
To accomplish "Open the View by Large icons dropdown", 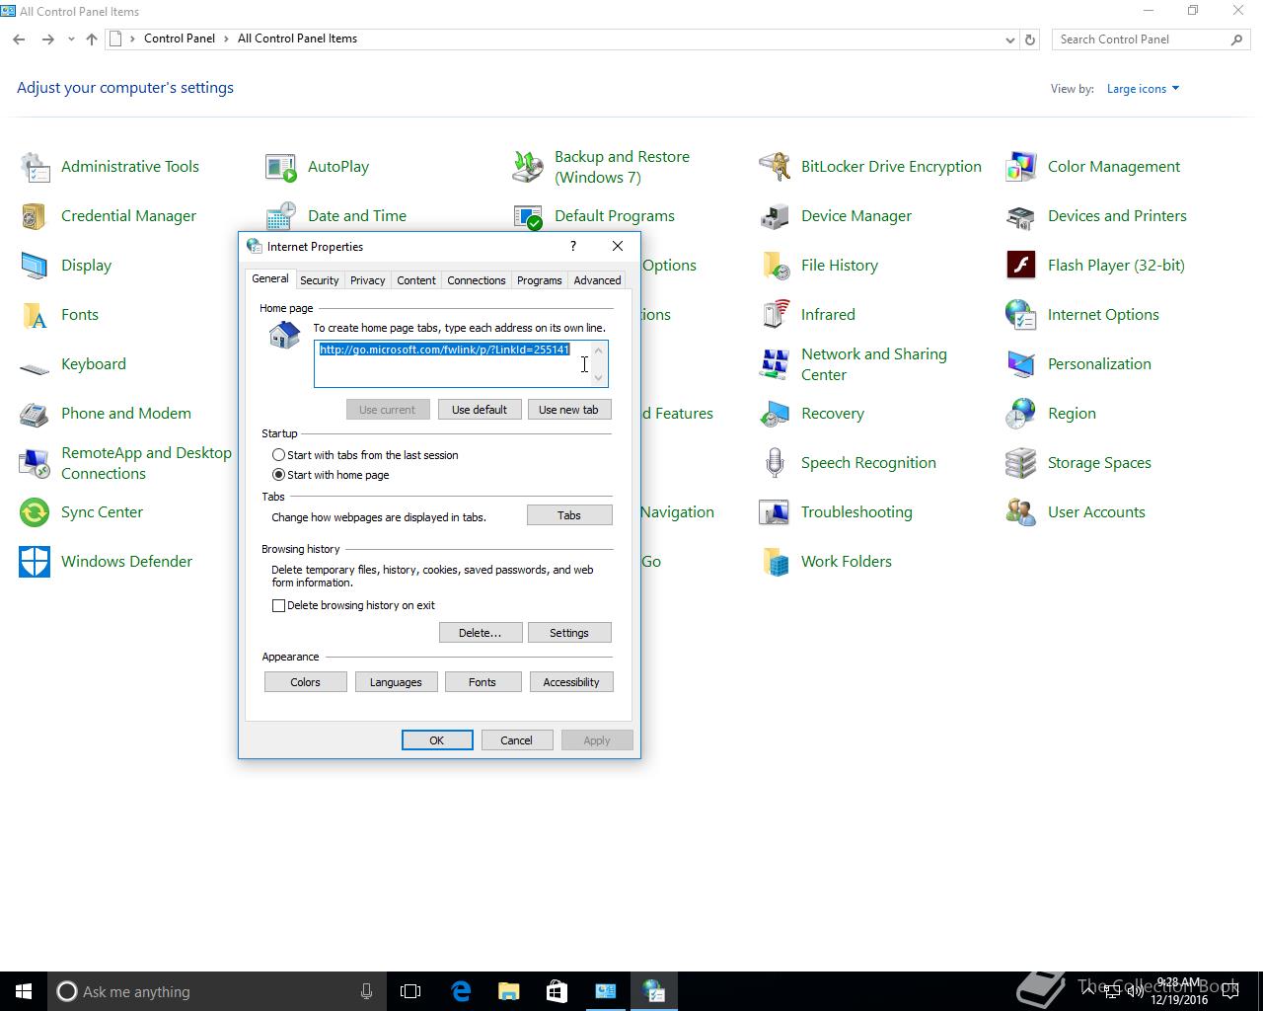I will 1143,89.
